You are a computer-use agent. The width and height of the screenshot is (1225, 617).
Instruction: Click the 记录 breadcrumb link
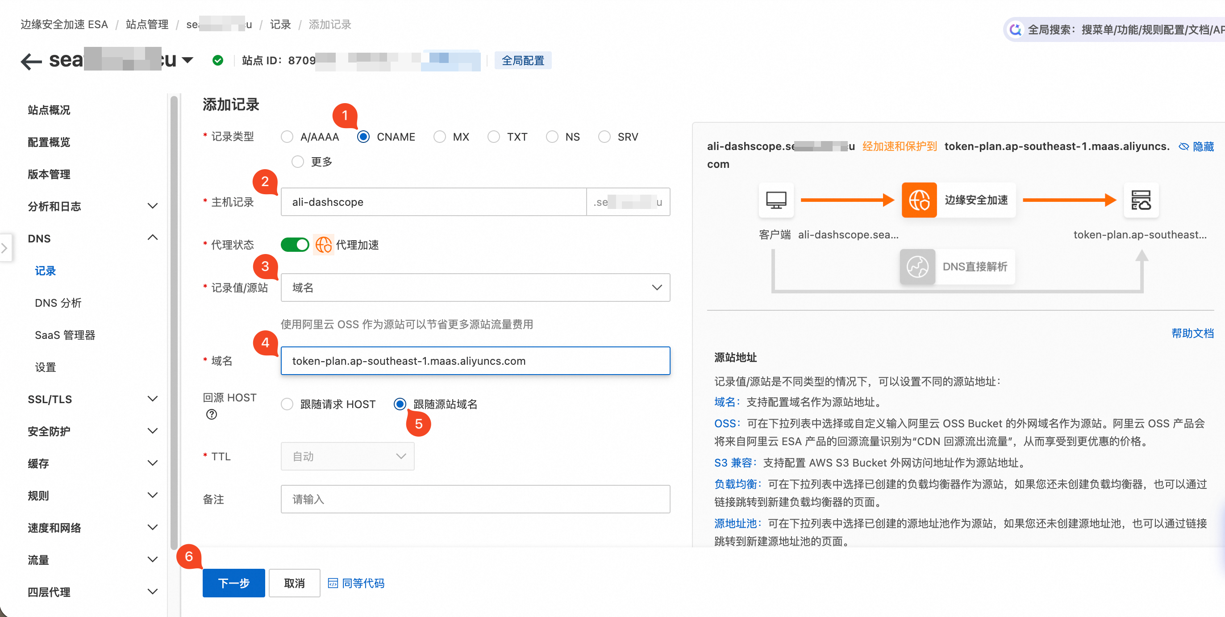pos(280,24)
